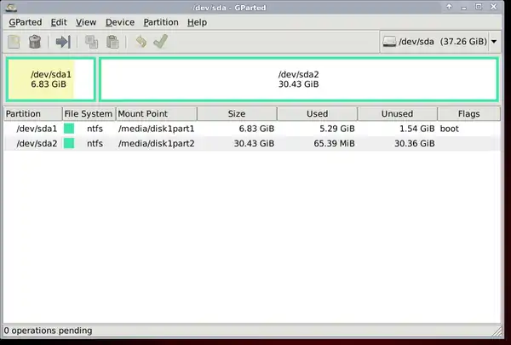The height and width of the screenshot is (345, 511).
Task: Click the /dev/sda2 block in the disk map
Action: click(x=298, y=79)
